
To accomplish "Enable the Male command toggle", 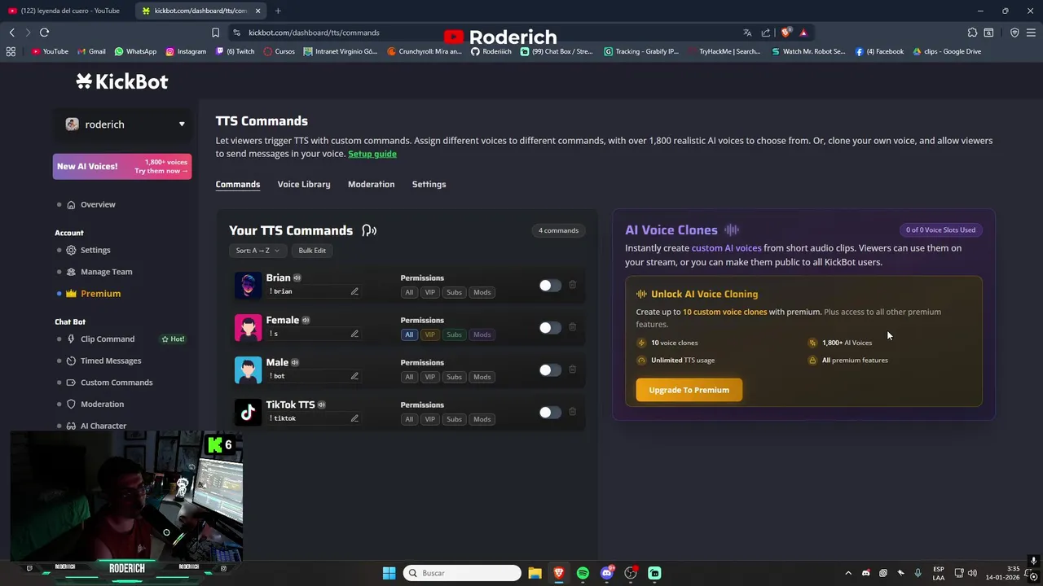I will click(x=550, y=370).
